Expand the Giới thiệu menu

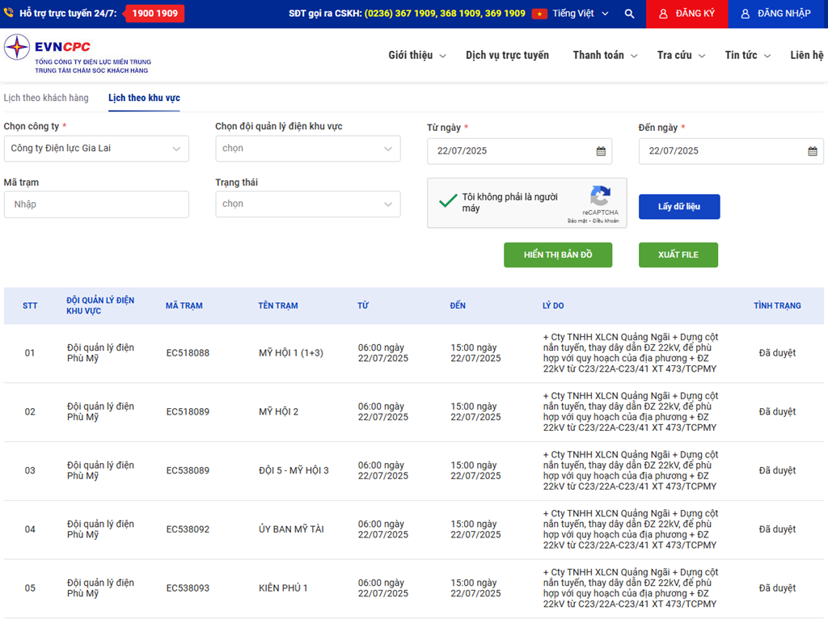click(x=417, y=56)
